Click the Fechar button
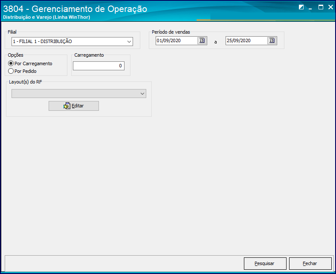Viewport: 336px width, 274px height. 310,263
